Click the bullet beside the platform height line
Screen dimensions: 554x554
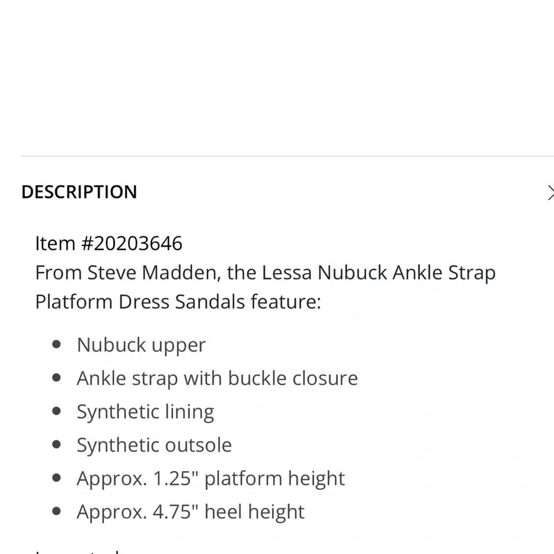(x=57, y=478)
